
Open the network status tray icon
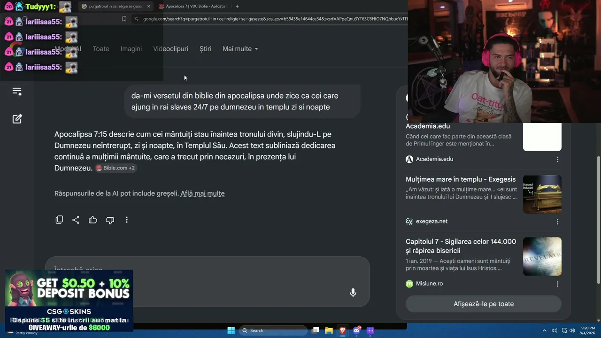(x=564, y=330)
